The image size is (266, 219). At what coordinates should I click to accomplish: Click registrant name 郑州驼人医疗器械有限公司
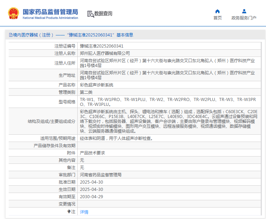click(105, 53)
